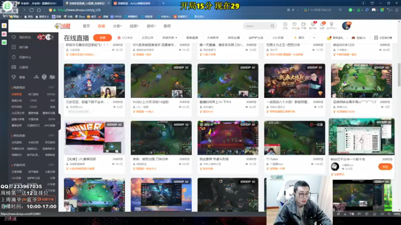Image resolution: width=401 pixels, height=225 pixels.
Task: Open 页游中心 mouse icon in the sidebar
Action: tap(14, 57)
